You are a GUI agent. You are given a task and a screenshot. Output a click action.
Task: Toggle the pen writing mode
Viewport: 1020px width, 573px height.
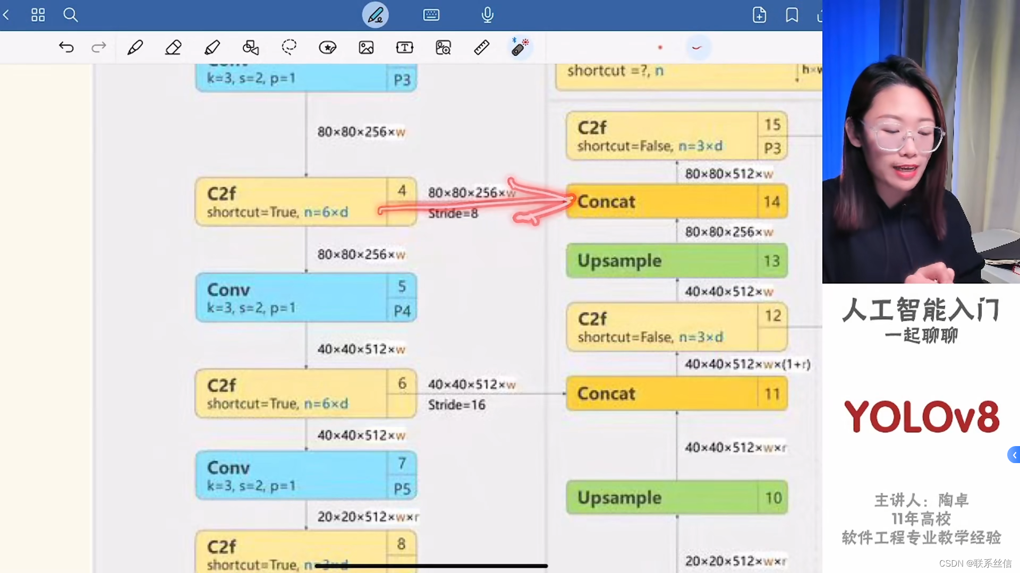(x=375, y=15)
